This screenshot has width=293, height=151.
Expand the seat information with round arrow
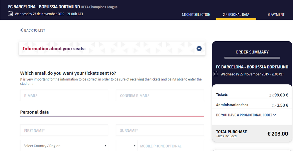pyautogui.click(x=199, y=49)
